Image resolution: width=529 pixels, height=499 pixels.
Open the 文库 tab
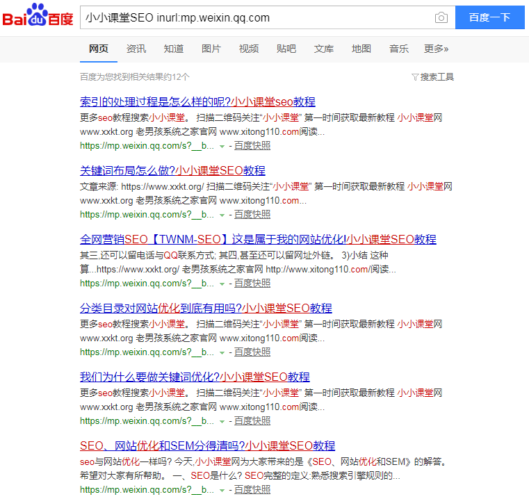click(x=324, y=49)
